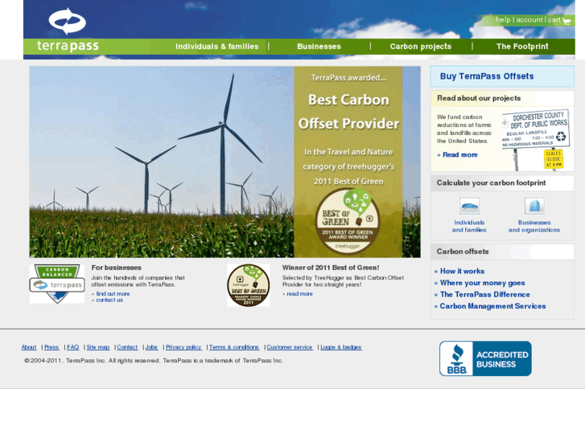Open Businesses menu item
Screen dimensions: 585x438
point(319,47)
